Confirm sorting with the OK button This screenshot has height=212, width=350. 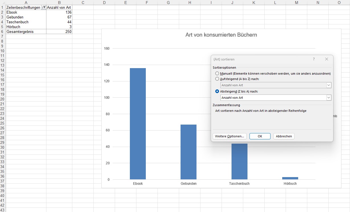click(x=260, y=136)
